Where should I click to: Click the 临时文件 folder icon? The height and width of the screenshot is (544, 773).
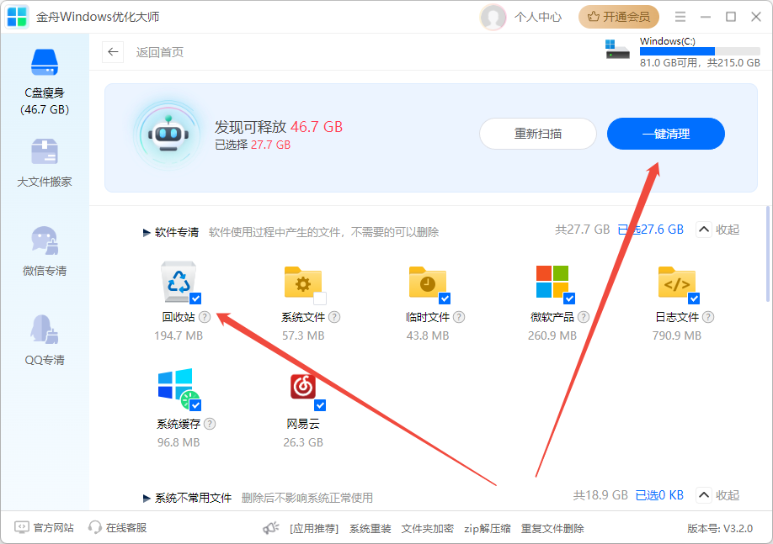click(428, 283)
